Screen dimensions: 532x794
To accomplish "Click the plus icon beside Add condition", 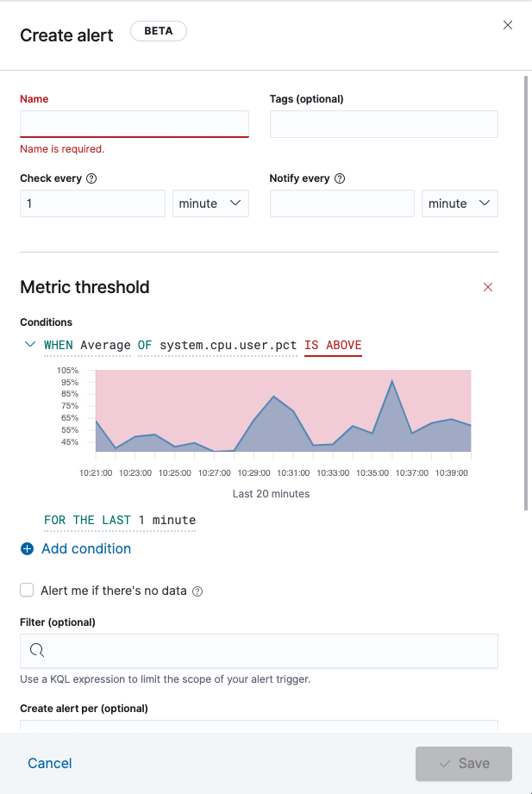I will pyautogui.click(x=26, y=548).
